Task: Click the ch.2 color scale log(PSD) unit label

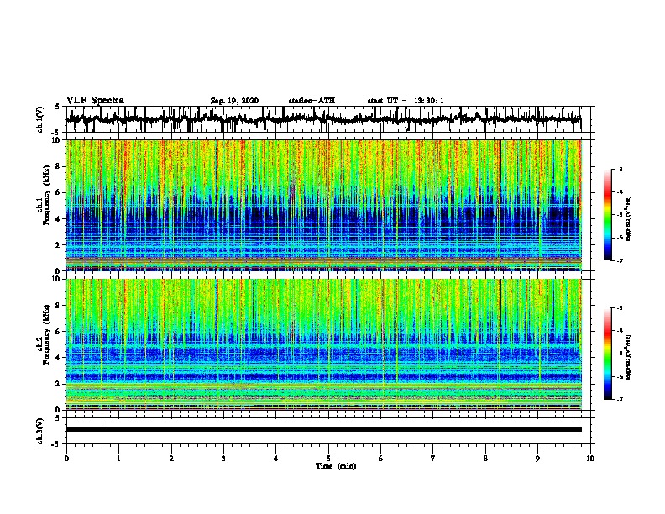Action: pyautogui.click(x=629, y=358)
